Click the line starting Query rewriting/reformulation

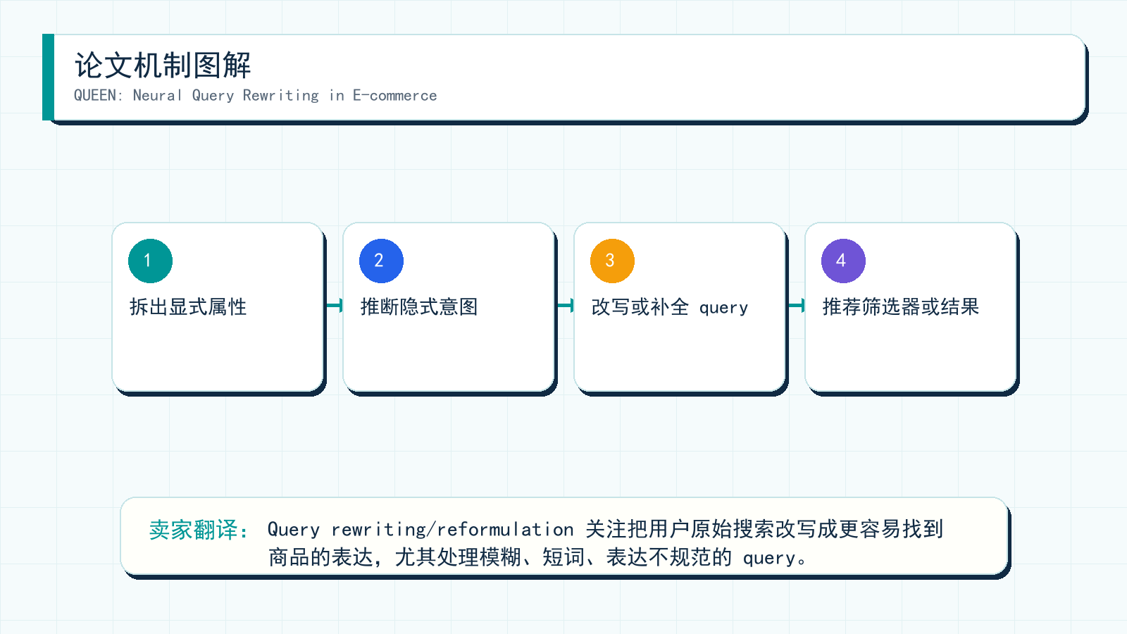(605, 529)
